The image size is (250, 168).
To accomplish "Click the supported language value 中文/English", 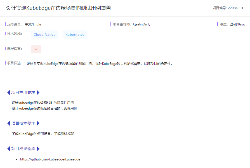I will 34,24.
